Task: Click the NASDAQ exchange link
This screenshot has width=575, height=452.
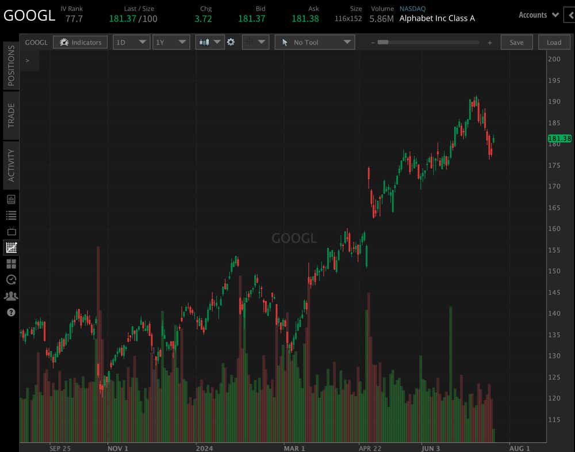Action: 412,9
